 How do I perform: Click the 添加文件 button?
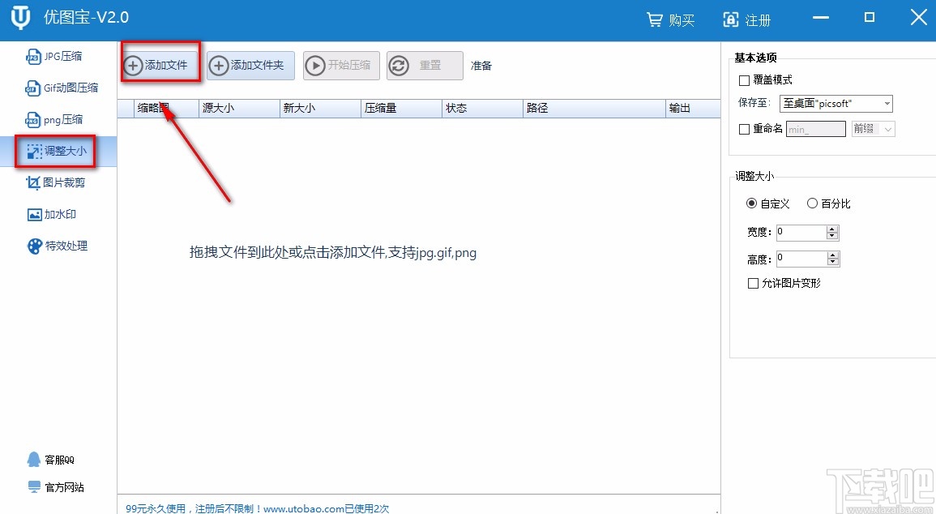tap(160, 65)
